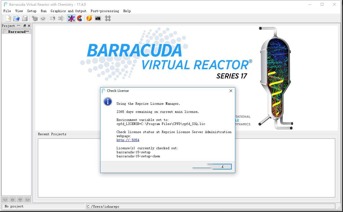Click the Recent Projects empty list box
343x212 pixels.
(x=186, y=168)
